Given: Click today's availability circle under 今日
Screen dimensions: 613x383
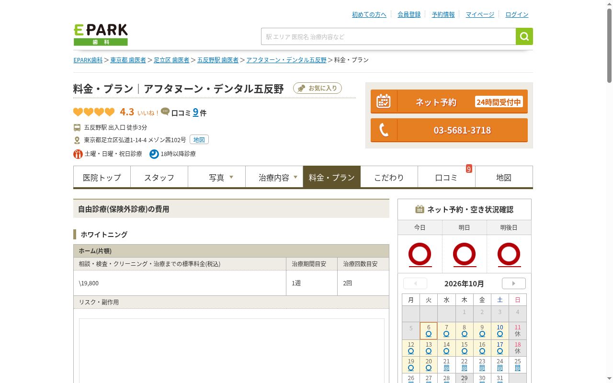Looking at the screenshot, I should (420, 254).
